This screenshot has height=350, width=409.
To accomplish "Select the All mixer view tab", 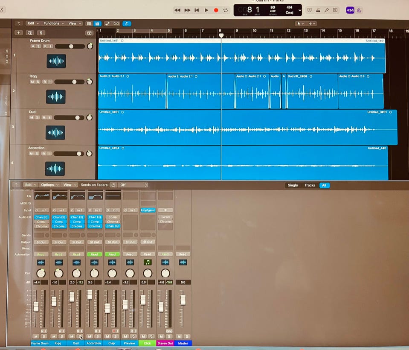I will point(324,185).
